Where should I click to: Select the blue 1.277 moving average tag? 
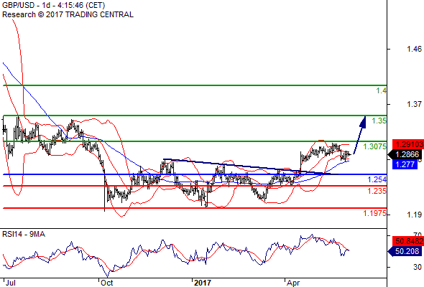405,164
